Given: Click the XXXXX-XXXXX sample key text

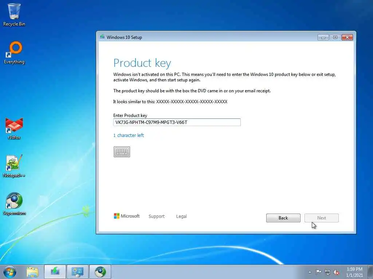Looking at the screenshot, I should (192, 102).
